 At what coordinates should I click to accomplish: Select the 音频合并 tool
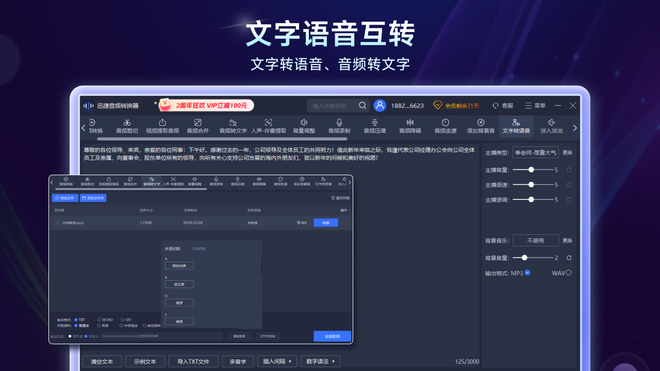coord(197,127)
